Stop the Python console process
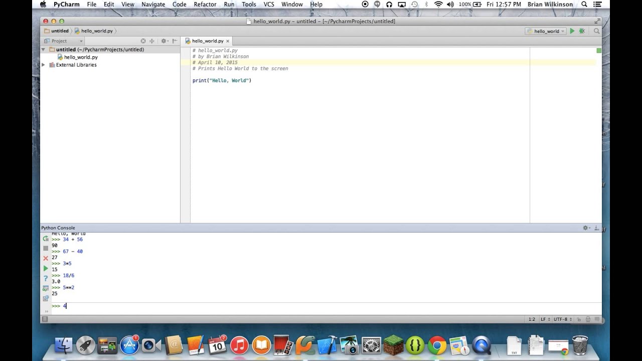The height and width of the screenshot is (361, 642). 46,248
